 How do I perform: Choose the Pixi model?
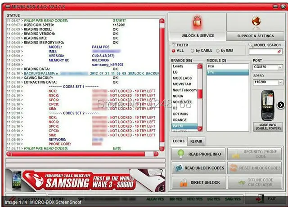coord(228,66)
